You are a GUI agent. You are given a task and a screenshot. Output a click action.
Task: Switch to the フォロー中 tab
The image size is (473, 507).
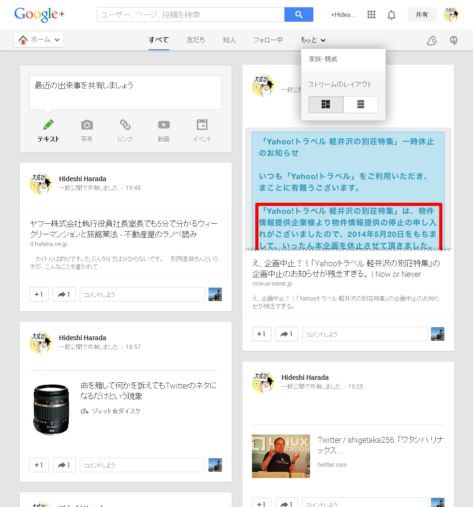point(268,40)
